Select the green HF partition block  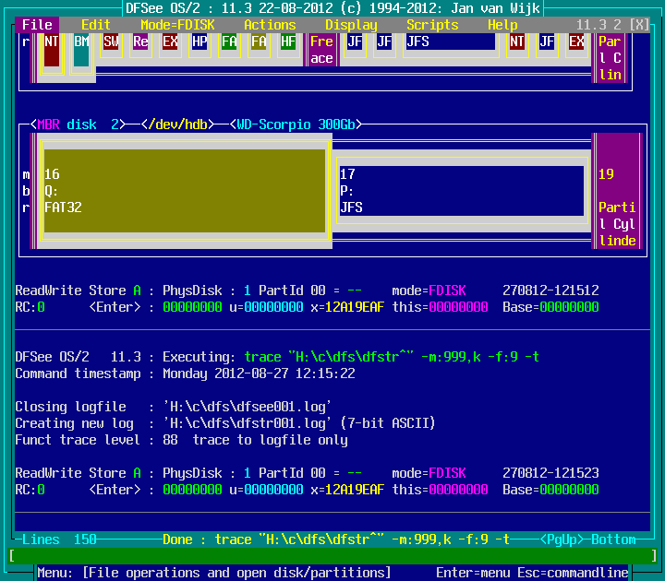coord(288,42)
